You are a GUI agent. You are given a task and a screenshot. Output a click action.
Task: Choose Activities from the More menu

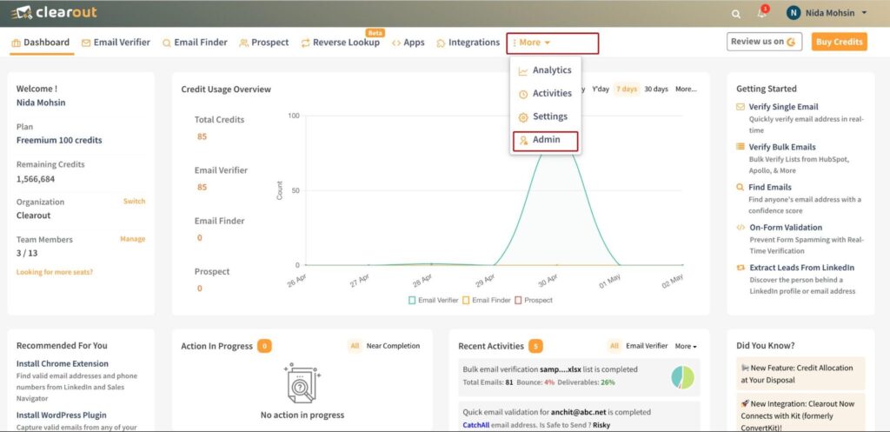545,94
